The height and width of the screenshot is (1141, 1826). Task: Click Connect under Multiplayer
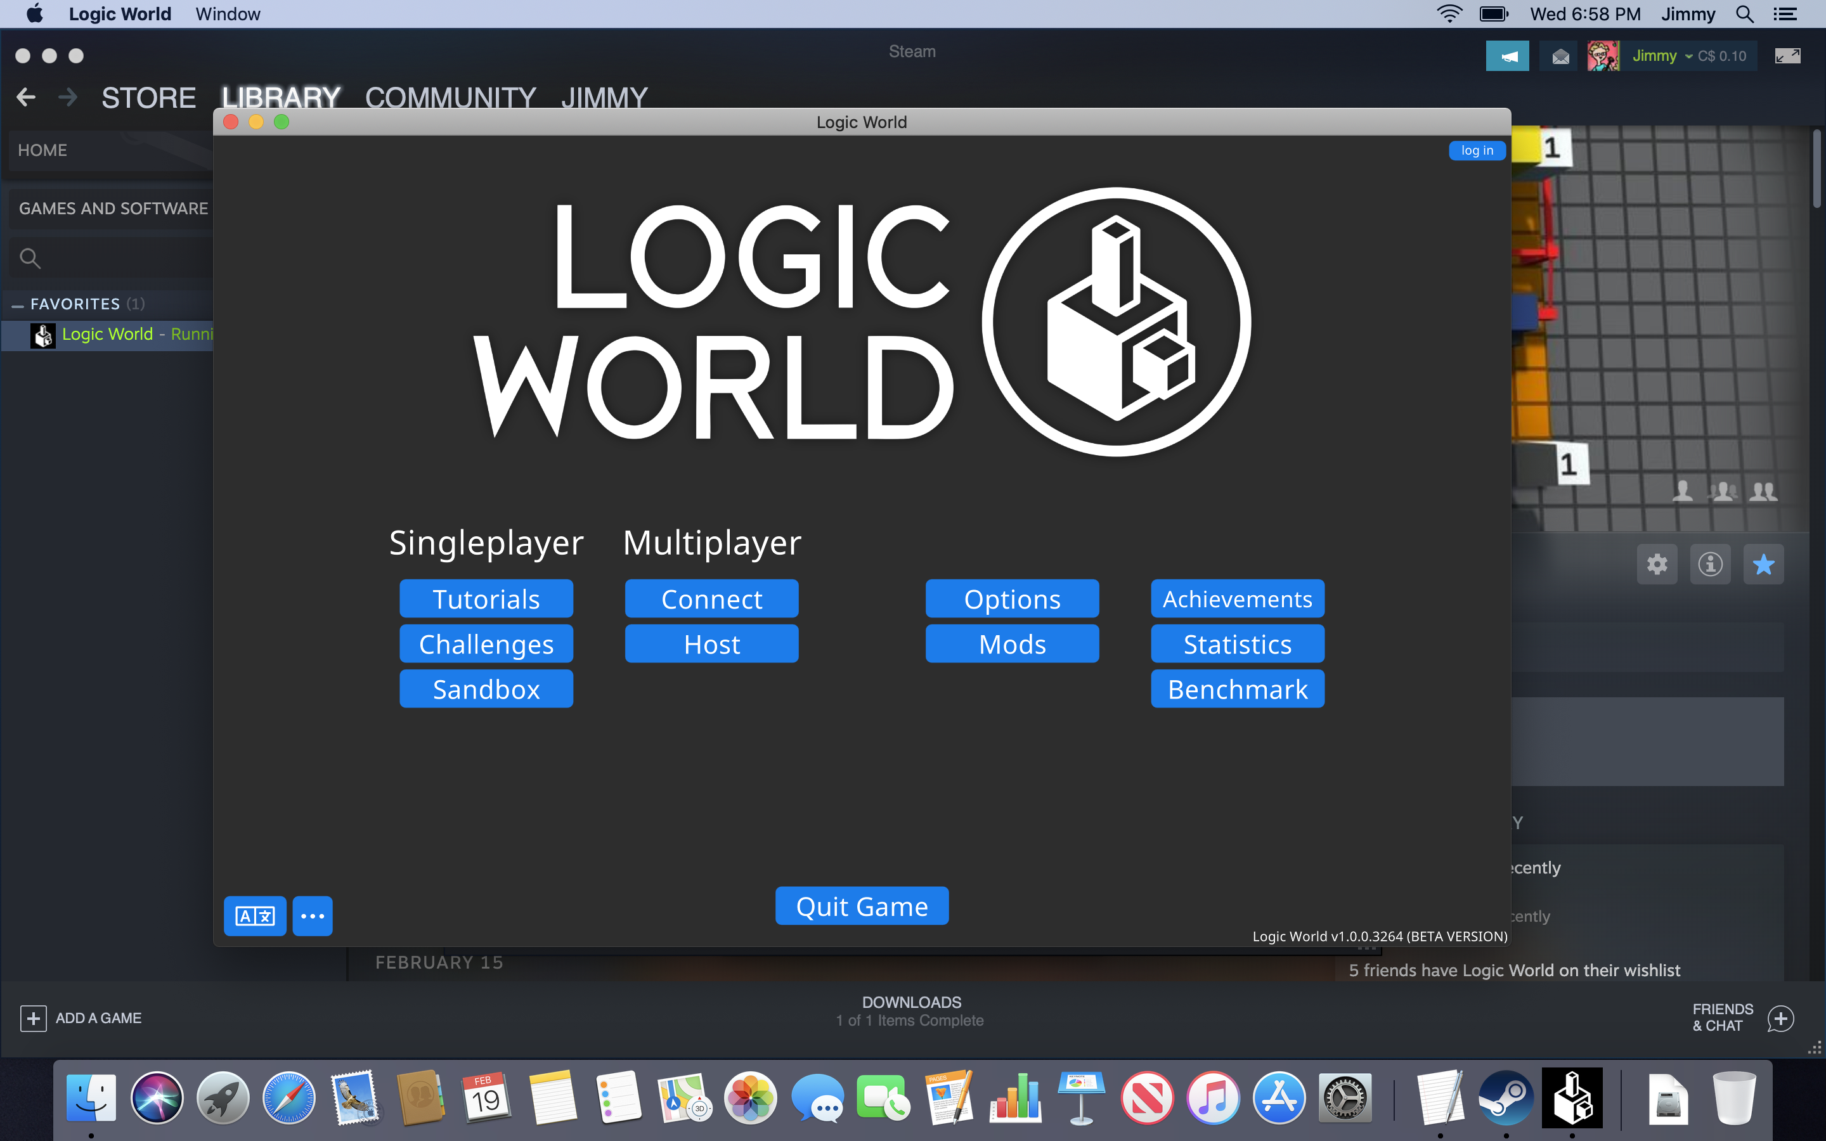[711, 598]
